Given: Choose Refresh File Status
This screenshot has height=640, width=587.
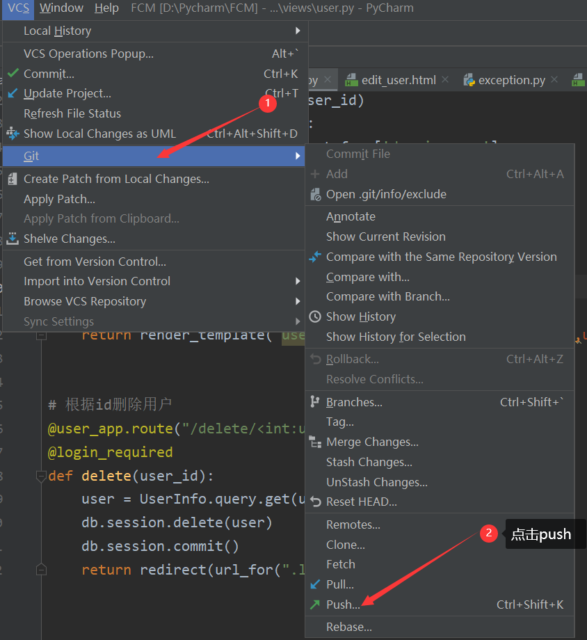Looking at the screenshot, I should coord(155,113).
